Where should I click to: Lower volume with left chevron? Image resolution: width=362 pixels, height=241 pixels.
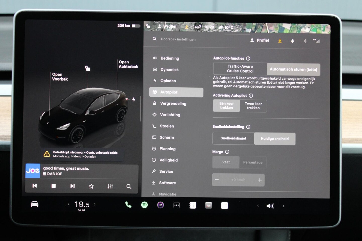point(258,206)
